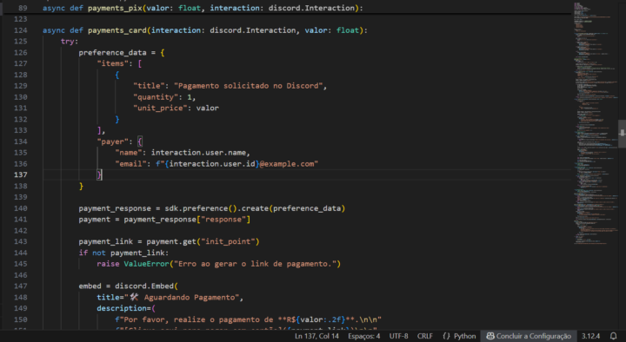Change language mode from Python
This screenshot has width=626, height=342.
(x=464, y=336)
